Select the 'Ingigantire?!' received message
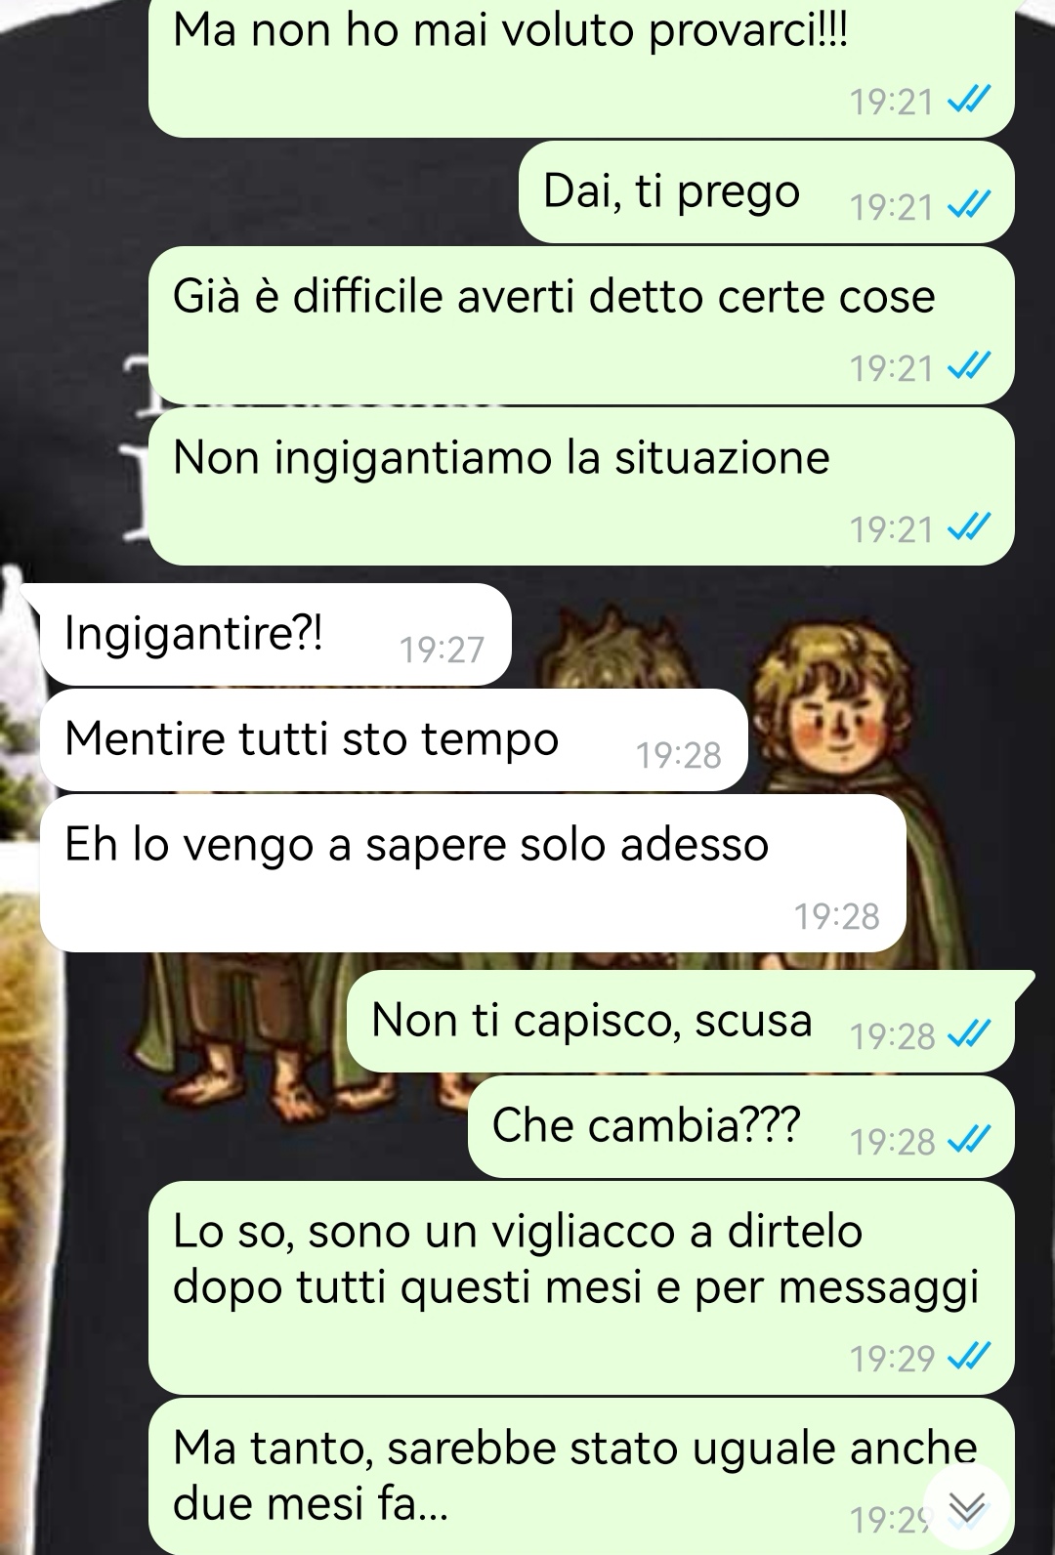 (275, 634)
